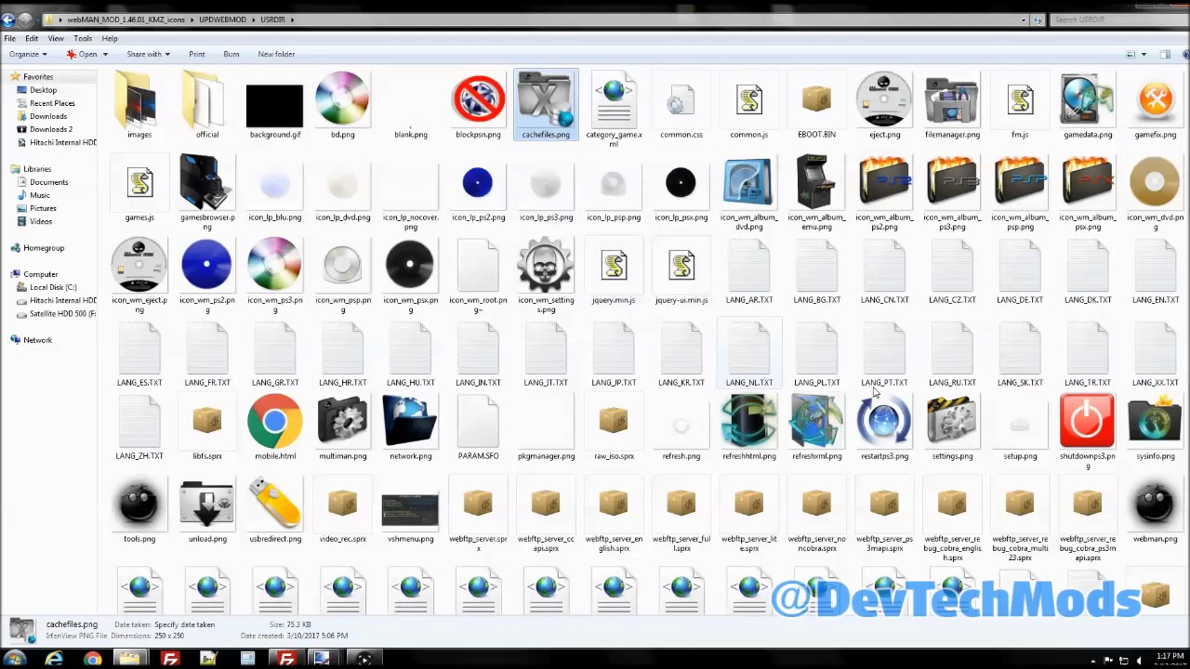The height and width of the screenshot is (669, 1190).
Task: Expand the Organize dropdown
Action: point(28,54)
